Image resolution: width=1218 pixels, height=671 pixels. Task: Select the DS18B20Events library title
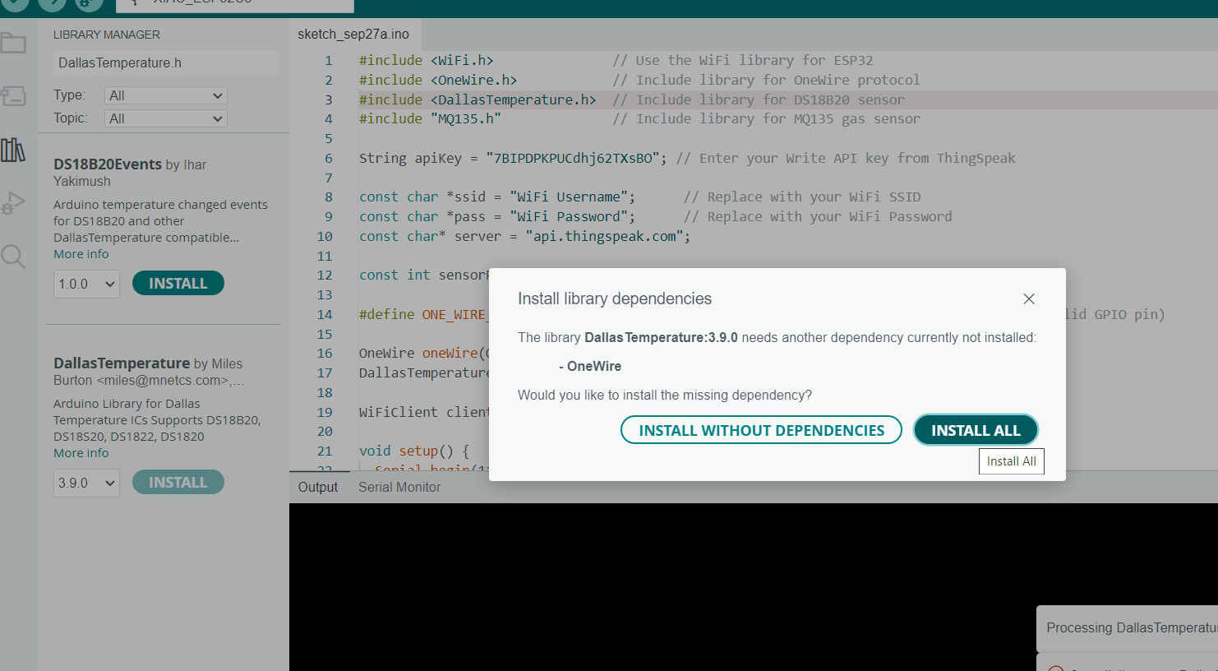(x=108, y=164)
